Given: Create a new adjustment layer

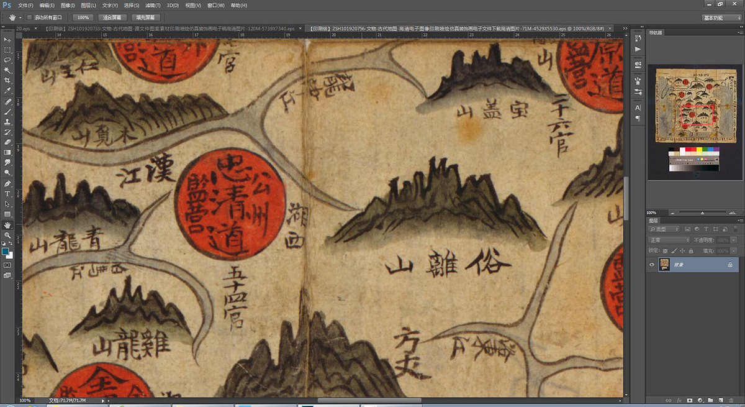Looking at the screenshot, I should 700,400.
